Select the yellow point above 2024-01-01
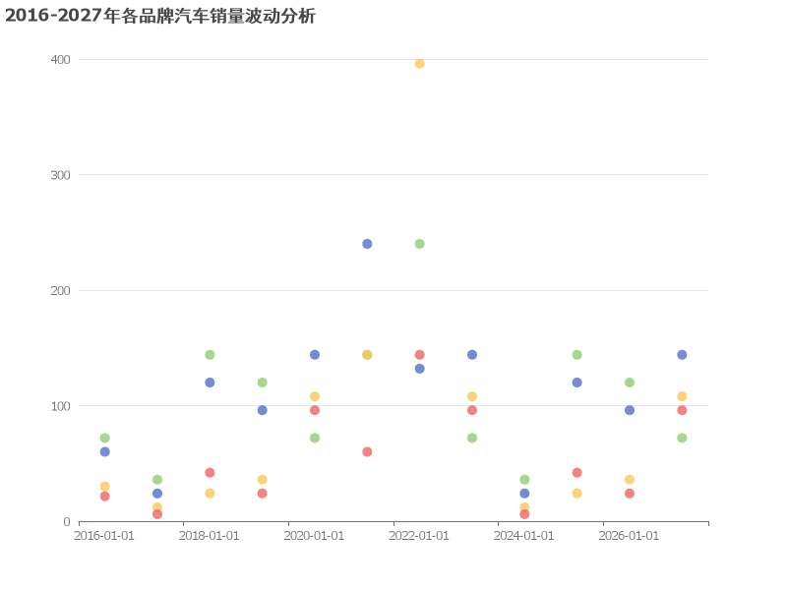 (524, 507)
